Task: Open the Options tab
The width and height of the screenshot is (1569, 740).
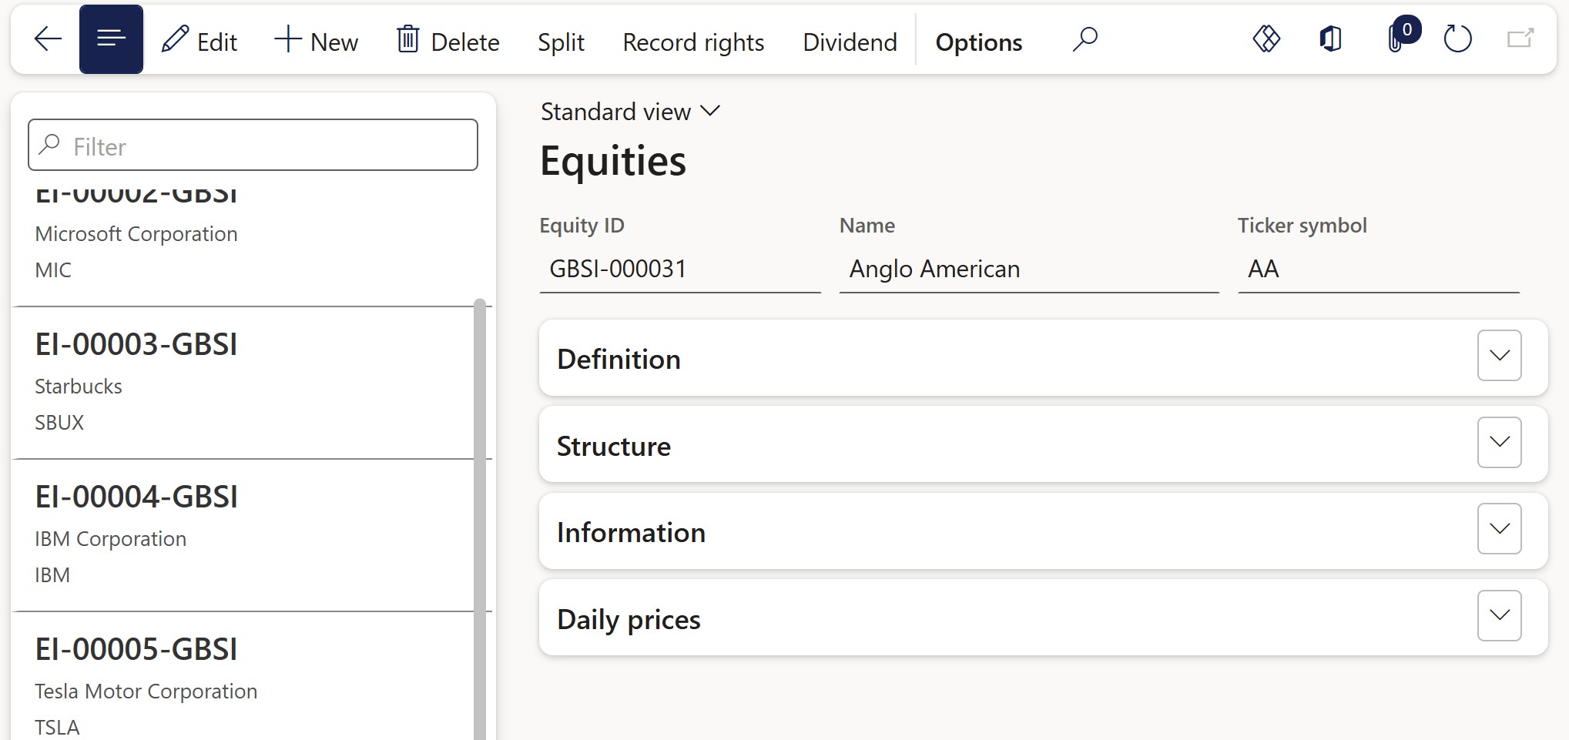Action: point(978,42)
